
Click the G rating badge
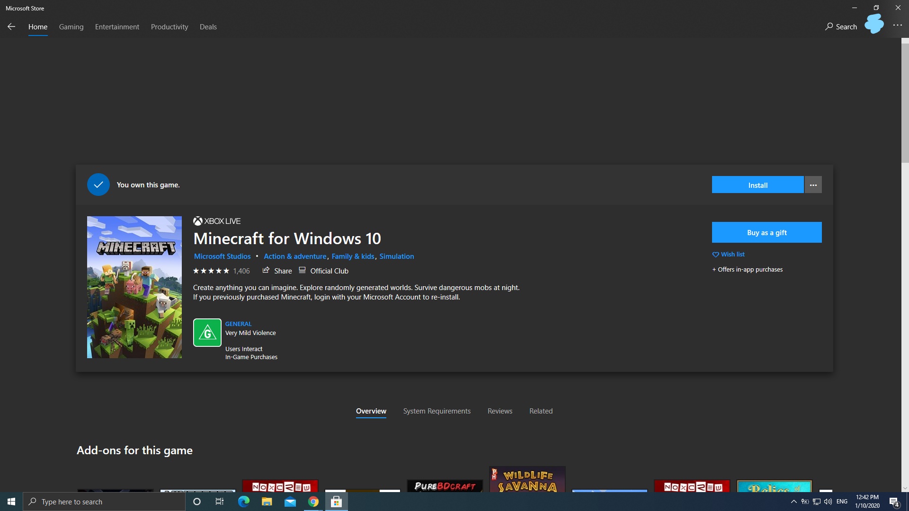(207, 333)
